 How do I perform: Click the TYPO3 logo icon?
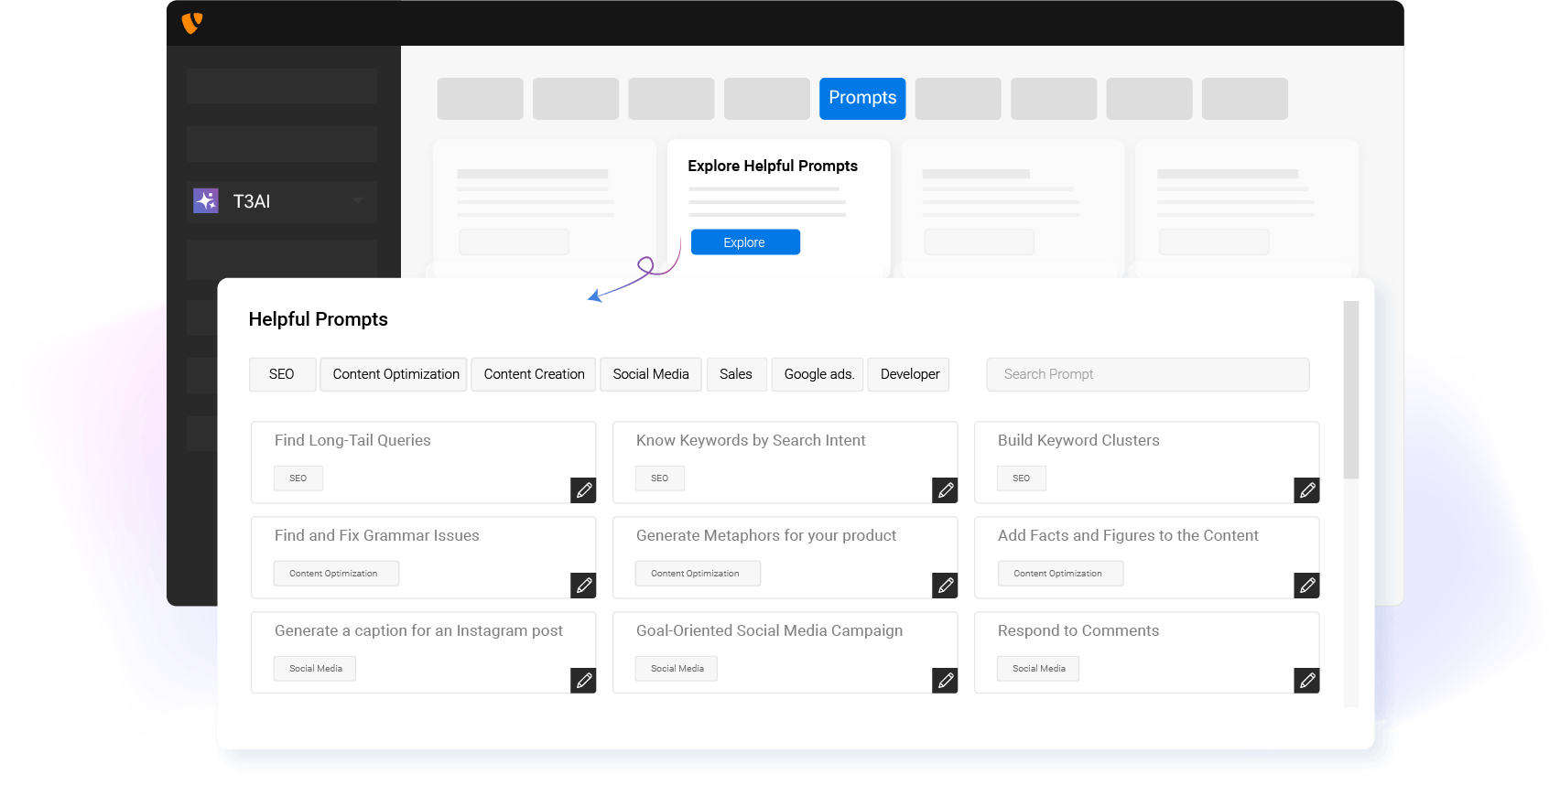[192, 23]
